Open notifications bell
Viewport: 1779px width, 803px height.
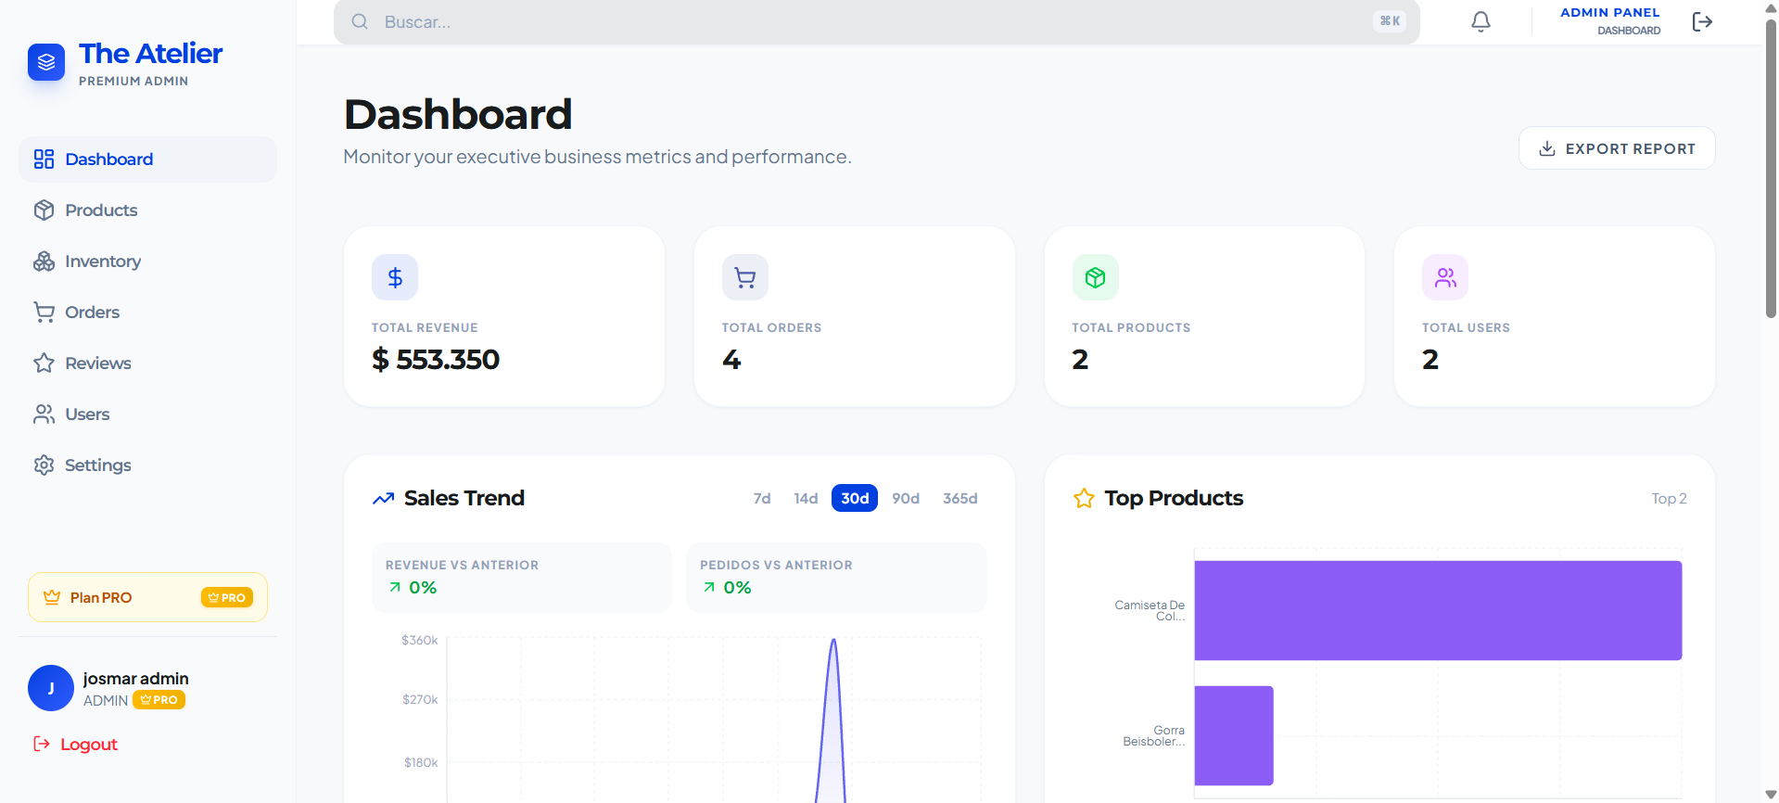tap(1480, 21)
